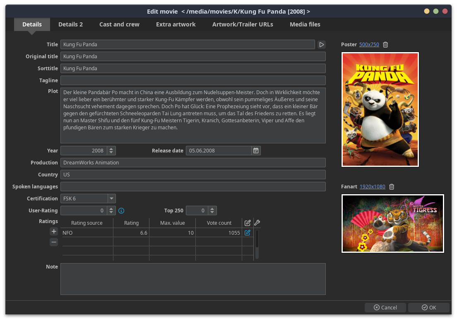Add a new rating with plus button
This screenshot has width=457, height=321.
click(x=54, y=231)
